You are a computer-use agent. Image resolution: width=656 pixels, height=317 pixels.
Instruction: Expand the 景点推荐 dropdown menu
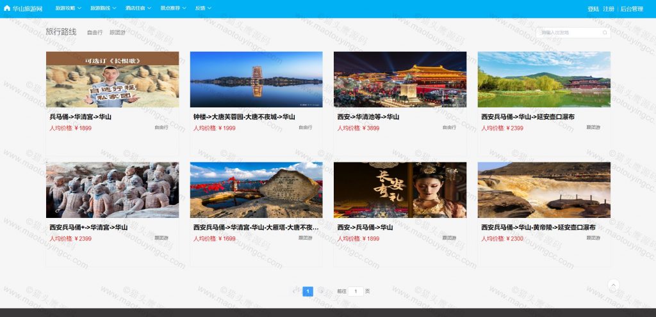tap(173, 8)
